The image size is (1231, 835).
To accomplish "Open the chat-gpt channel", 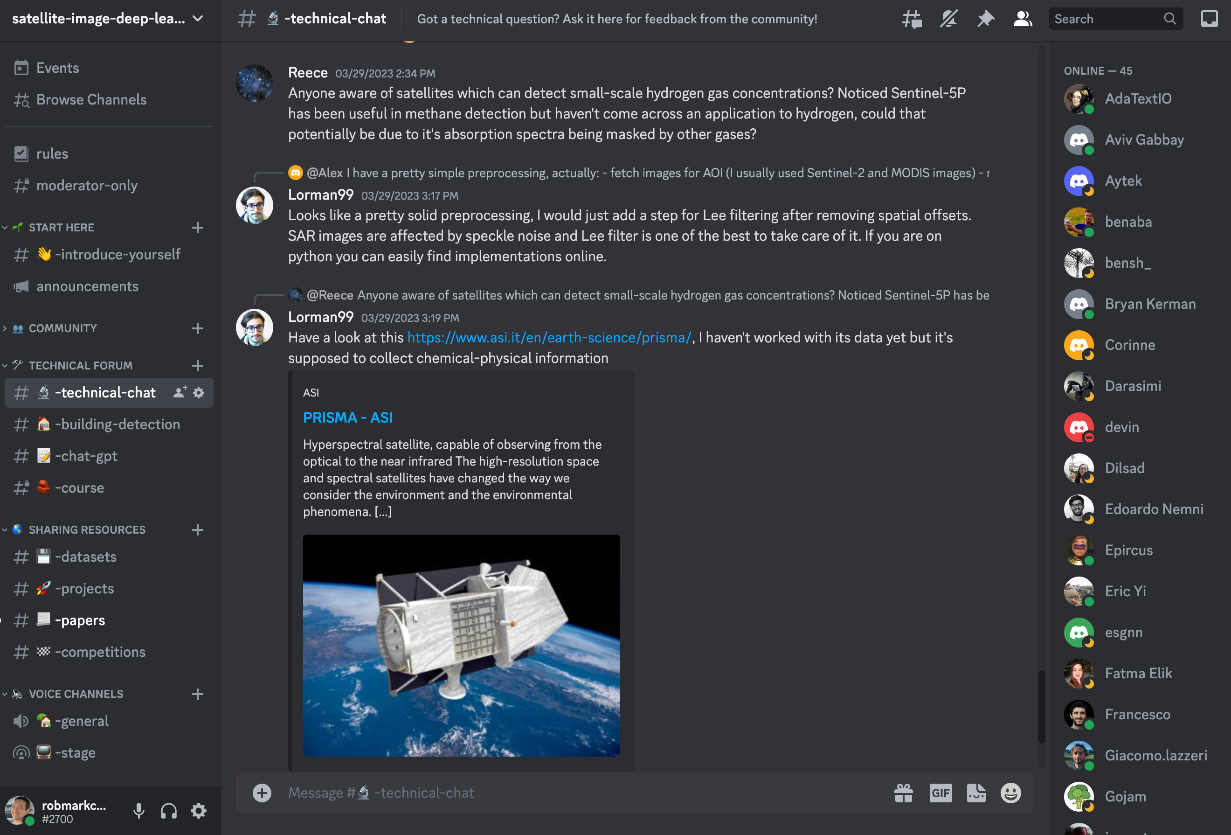I will click(x=109, y=456).
